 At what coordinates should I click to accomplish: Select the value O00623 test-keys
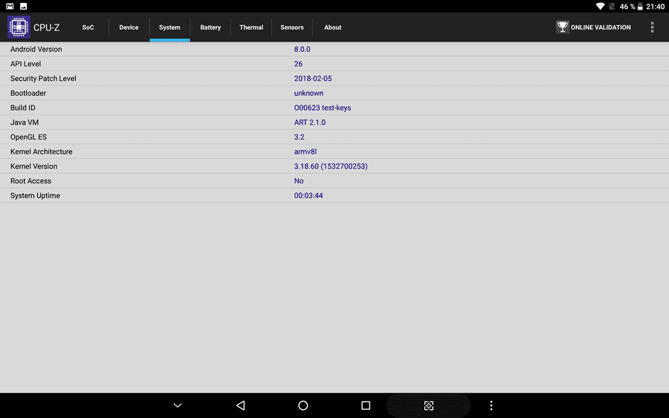click(323, 108)
